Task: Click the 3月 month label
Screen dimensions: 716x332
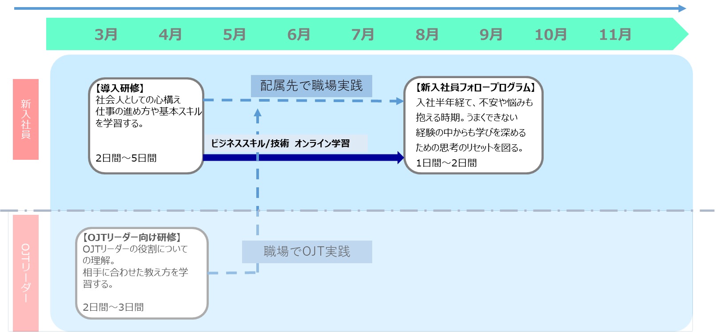Action: [x=106, y=35]
